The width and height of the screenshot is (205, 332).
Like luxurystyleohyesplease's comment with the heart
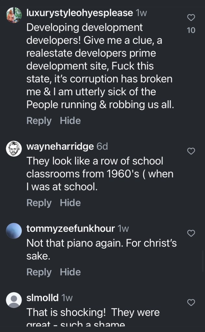(x=191, y=18)
